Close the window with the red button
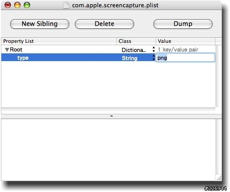This screenshot has width=230, height=192. tap(8, 5)
